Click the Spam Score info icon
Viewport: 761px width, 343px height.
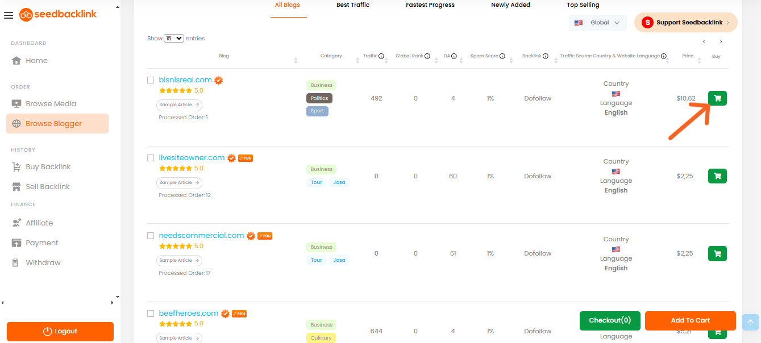(502, 56)
